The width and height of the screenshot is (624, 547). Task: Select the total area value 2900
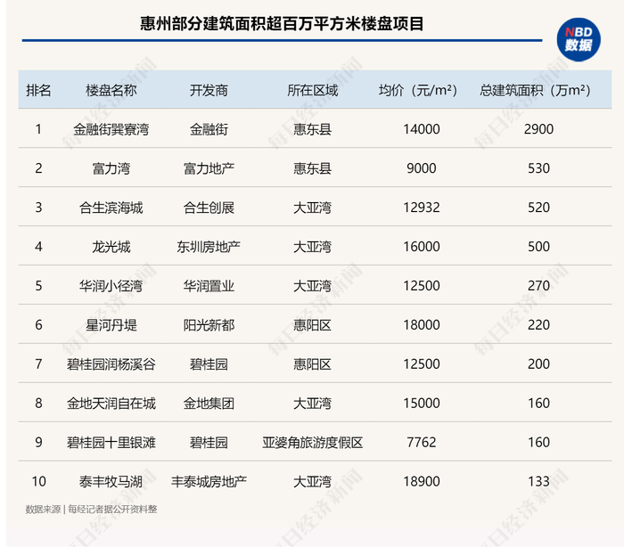[538, 129]
